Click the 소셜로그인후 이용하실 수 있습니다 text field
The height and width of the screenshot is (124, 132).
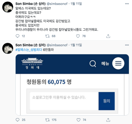pyautogui.click(x=64, y=101)
